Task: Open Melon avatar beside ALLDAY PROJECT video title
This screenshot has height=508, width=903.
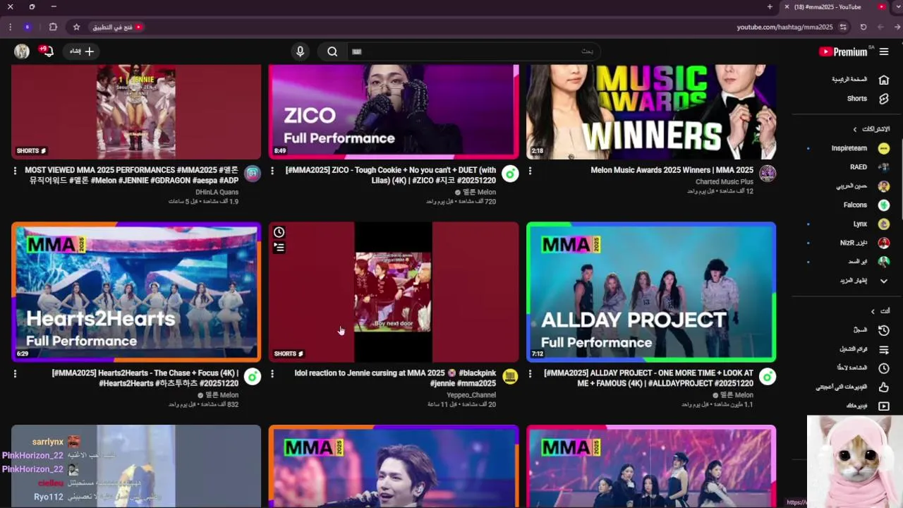Action: pyautogui.click(x=768, y=377)
